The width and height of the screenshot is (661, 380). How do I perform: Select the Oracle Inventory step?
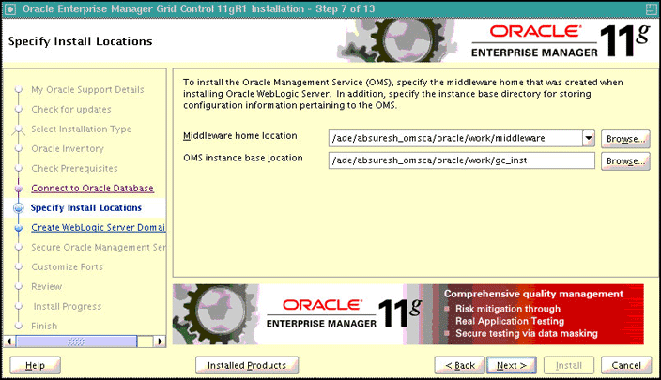(68, 148)
